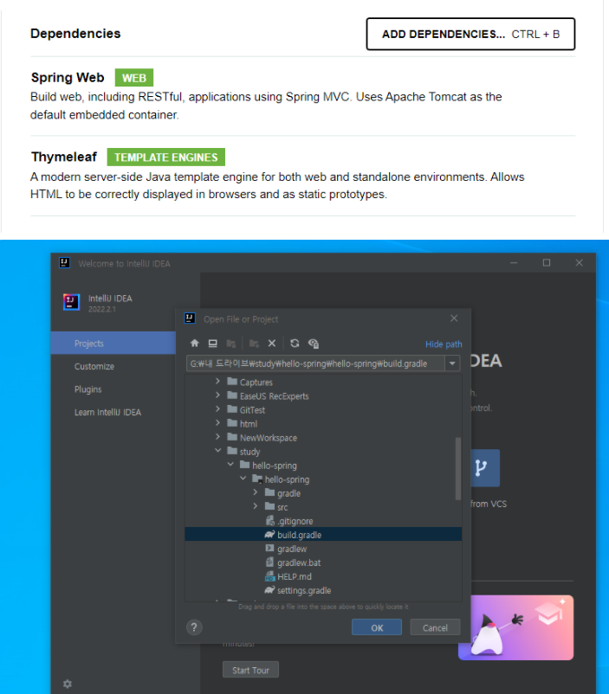Open the path history dropdown arrow
Viewport: 609px width, 694px height.
[452, 363]
